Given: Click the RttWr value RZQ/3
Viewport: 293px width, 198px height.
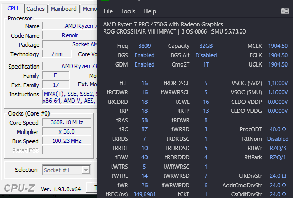Looking at the screenshot, I should point(278,148).
